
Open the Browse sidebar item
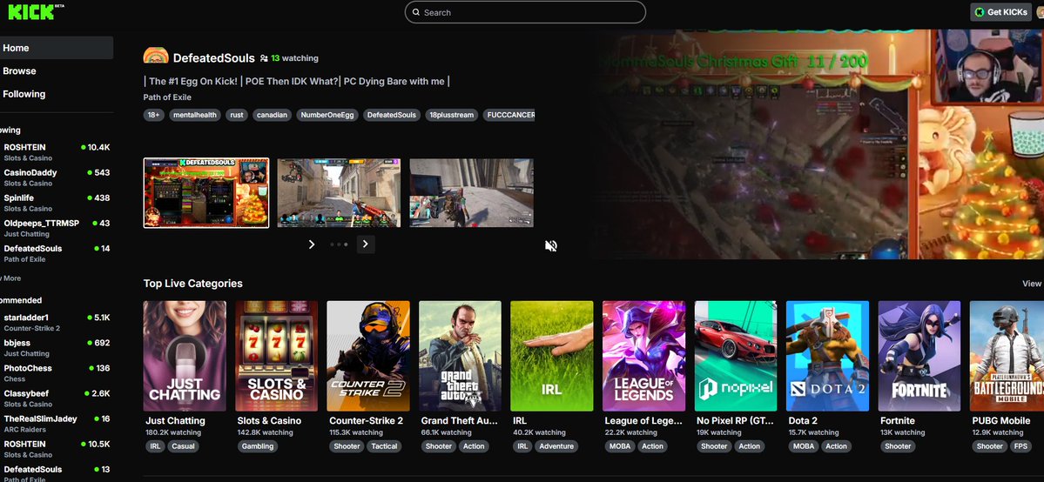pos(56,70)
